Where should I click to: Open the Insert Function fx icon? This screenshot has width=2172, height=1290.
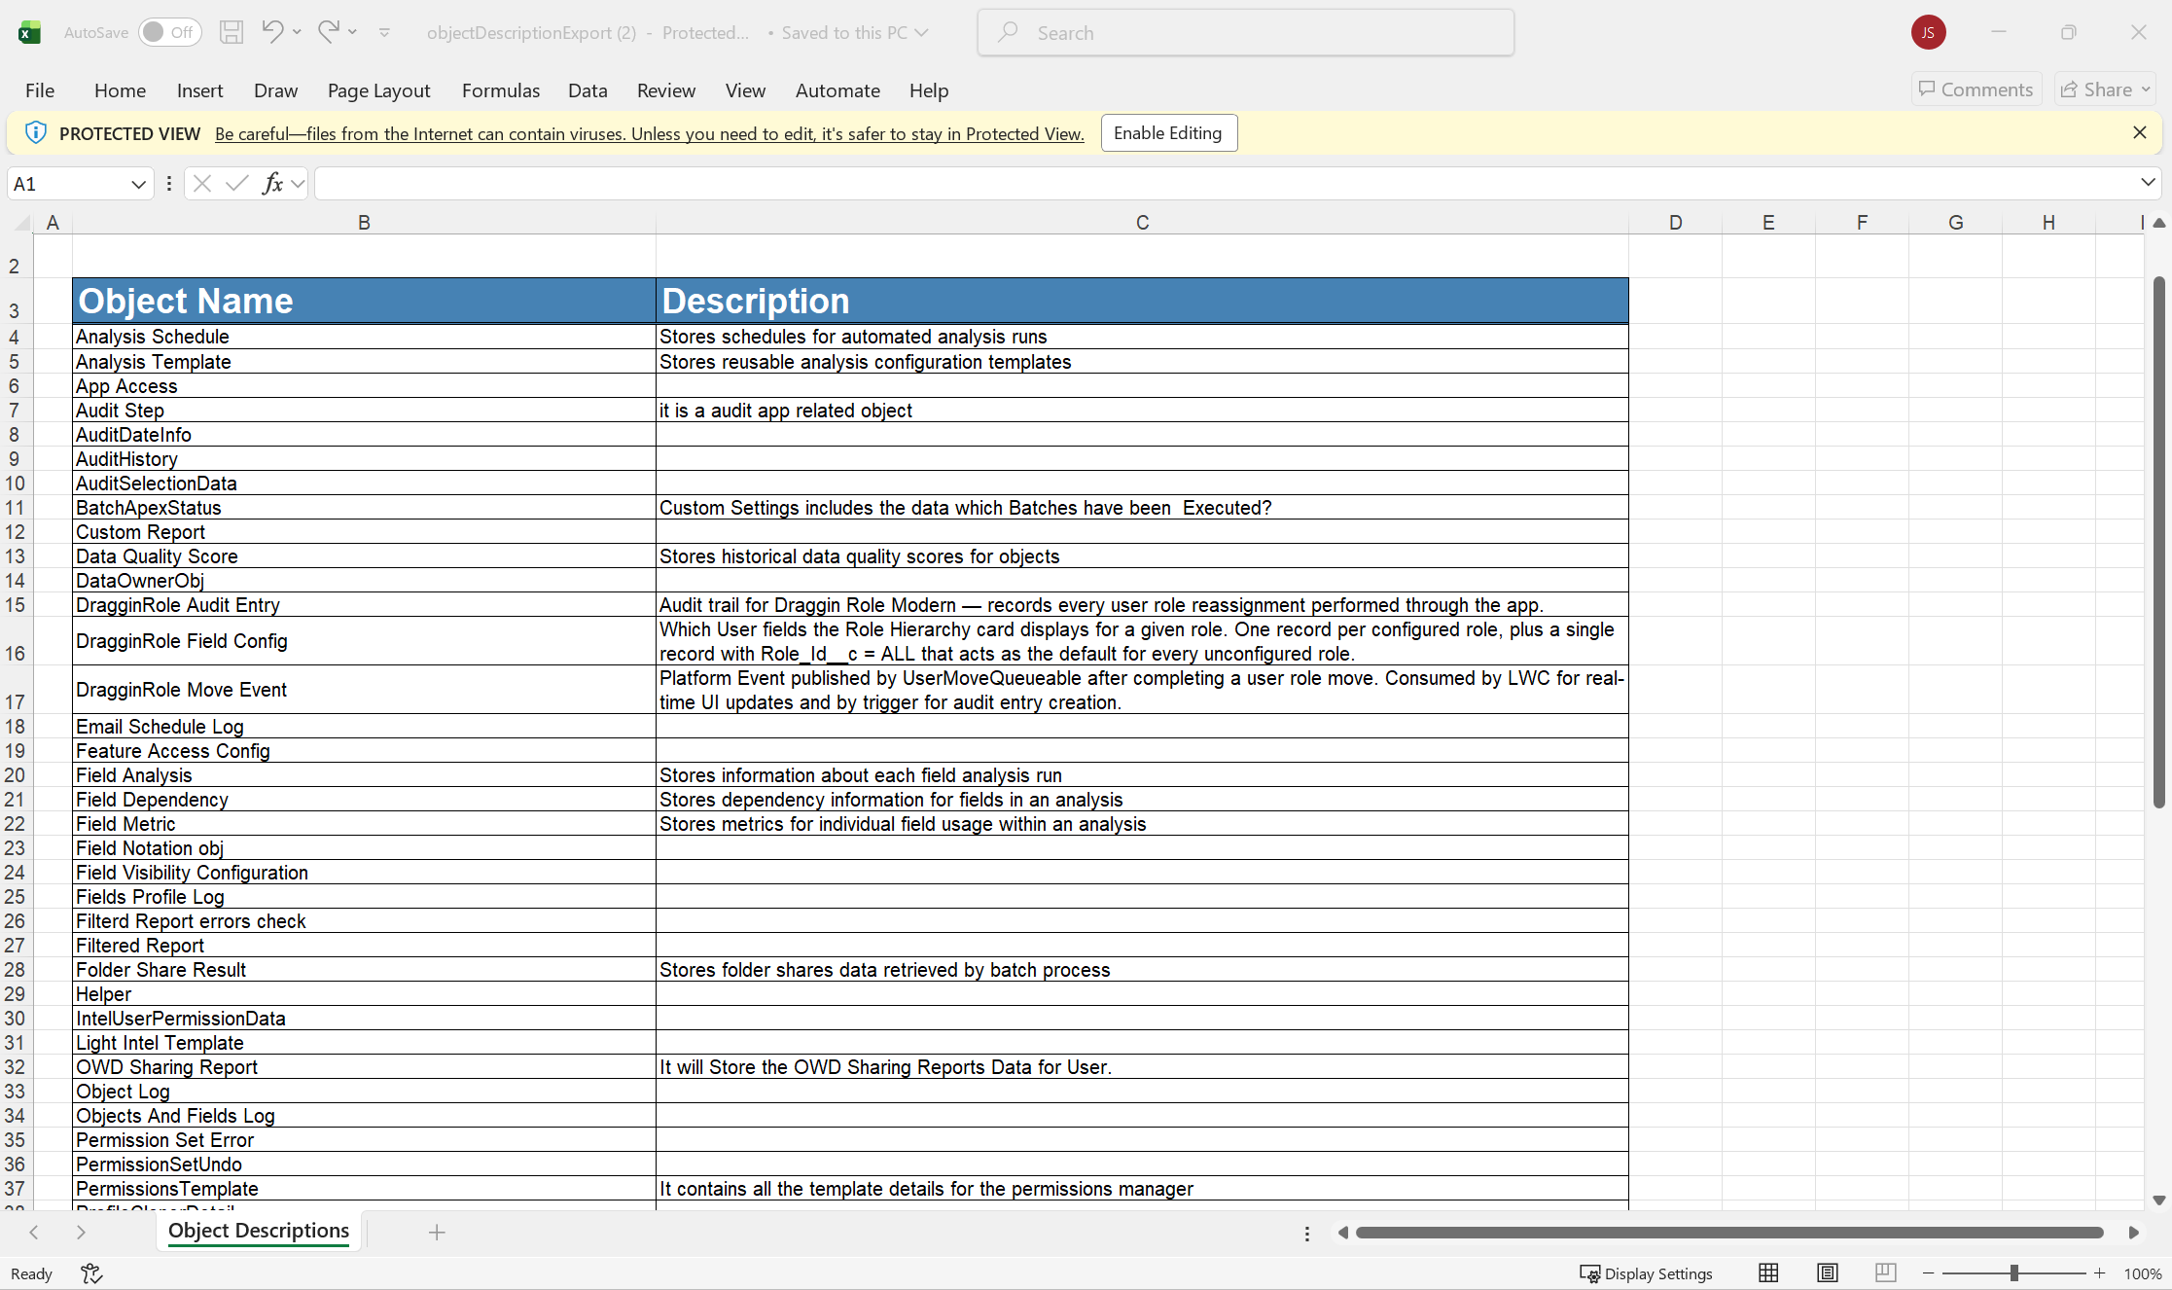point(273,183)
